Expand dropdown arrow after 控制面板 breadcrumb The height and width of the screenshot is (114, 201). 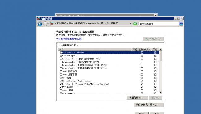(67, 24)
